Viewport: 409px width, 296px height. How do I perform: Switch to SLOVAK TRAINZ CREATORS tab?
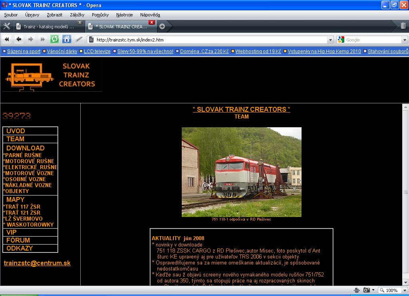pyautogui.click(x=121, y=27)
